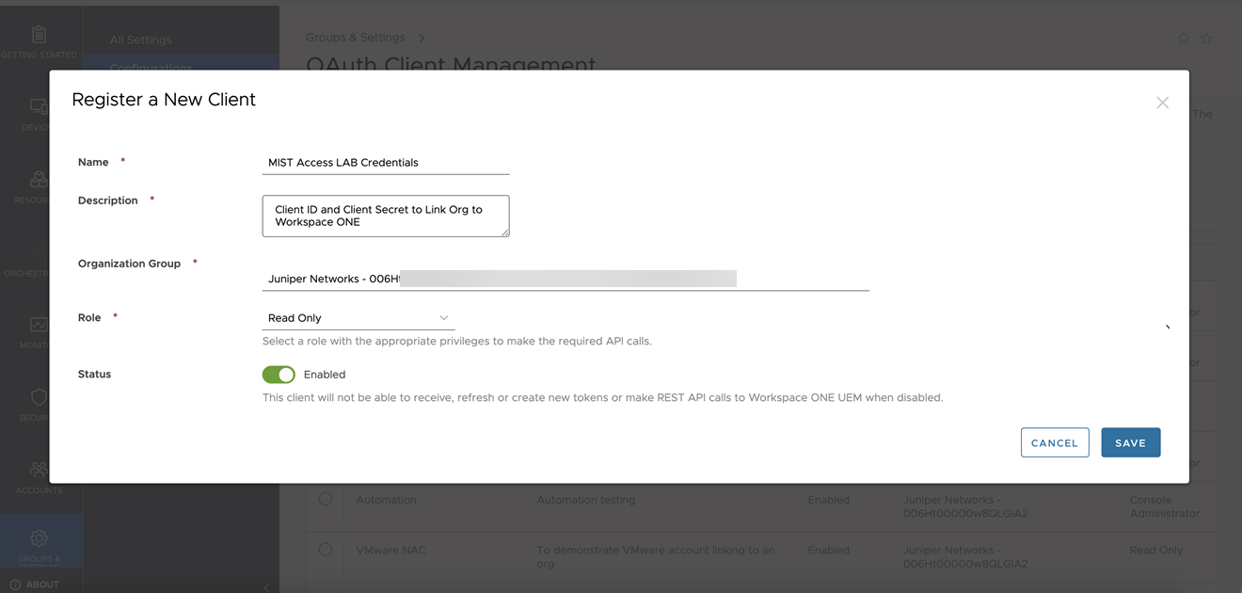Click the Name input field

click(386, 161)
